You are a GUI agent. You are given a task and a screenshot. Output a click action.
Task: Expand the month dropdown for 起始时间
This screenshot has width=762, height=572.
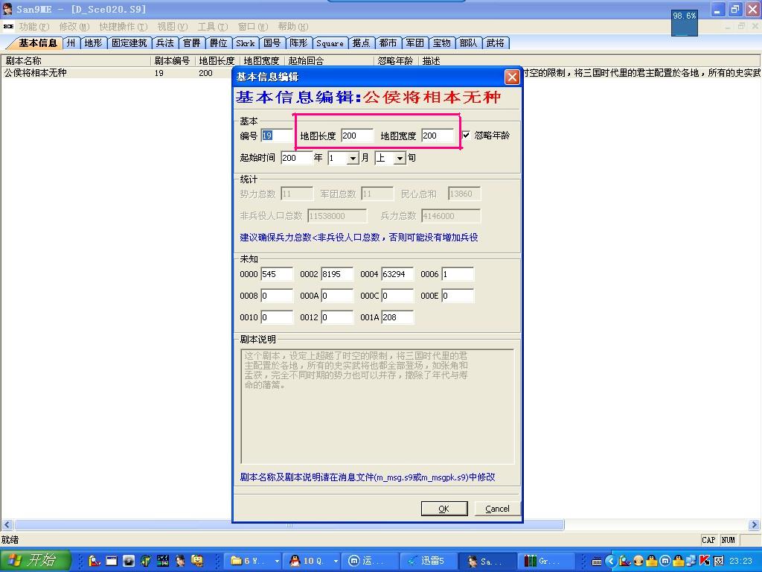pos(353,158)
